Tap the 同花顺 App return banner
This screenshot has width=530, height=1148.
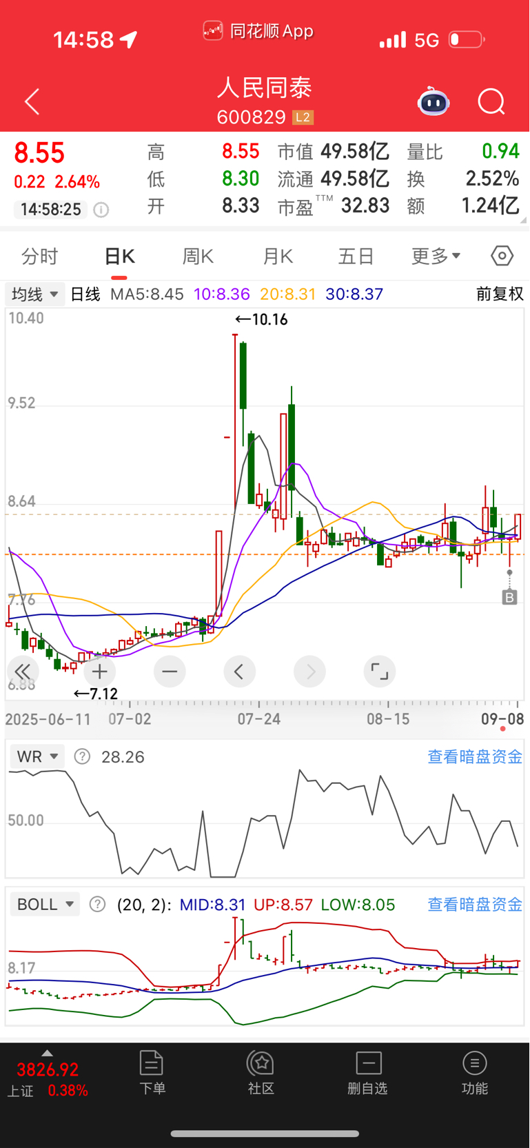pos(258,31)
